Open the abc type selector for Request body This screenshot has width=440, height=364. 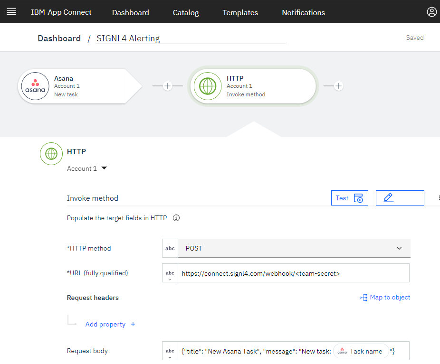pos(170,351)
